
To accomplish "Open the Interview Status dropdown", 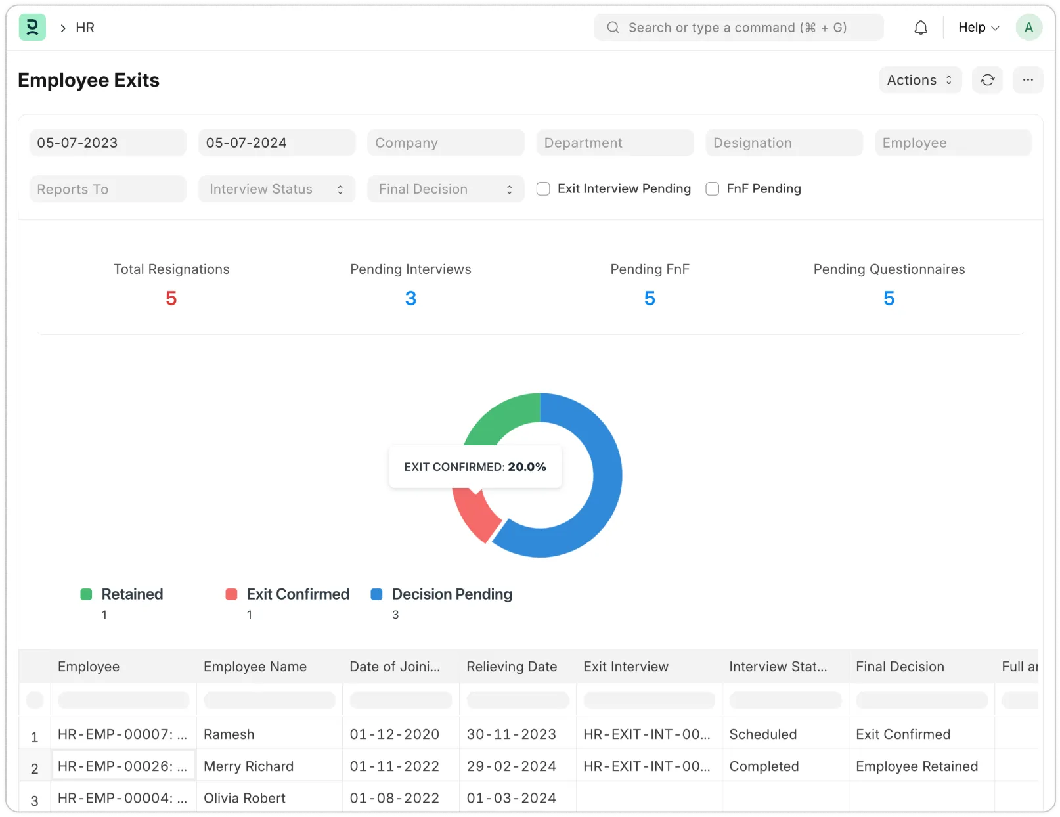I will [x=276, y=189].
